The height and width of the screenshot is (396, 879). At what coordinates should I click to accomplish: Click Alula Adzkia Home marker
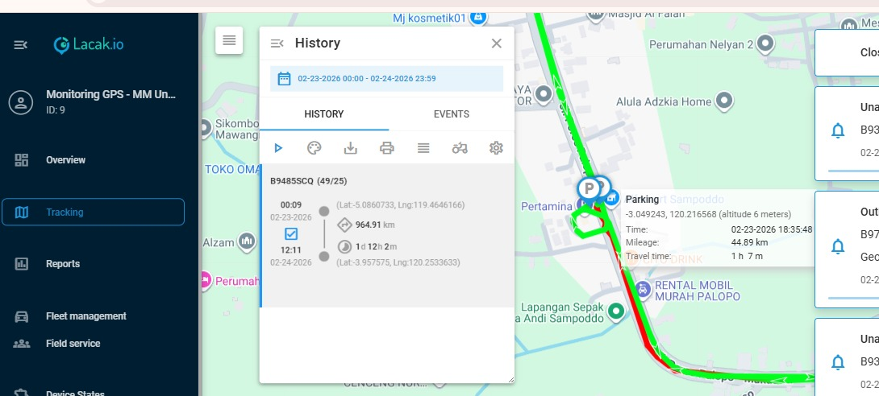725,101
